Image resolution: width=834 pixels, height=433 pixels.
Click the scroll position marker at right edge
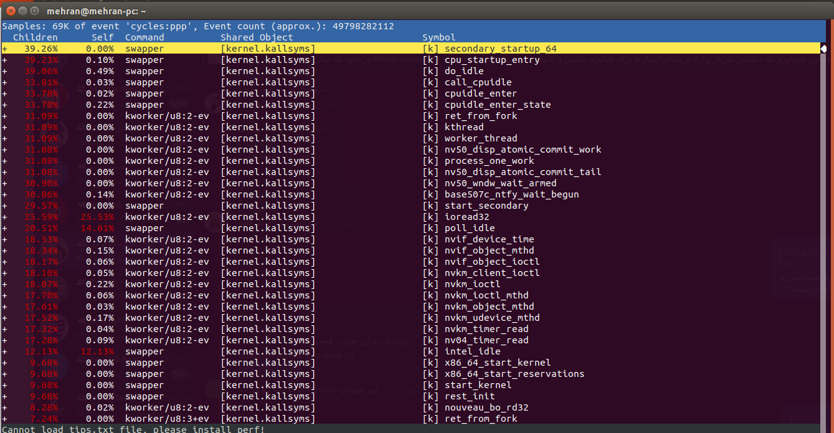(x=823, y=49)
